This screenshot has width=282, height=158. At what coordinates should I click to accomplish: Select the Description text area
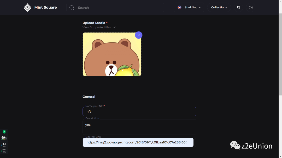tap(139, 127)
